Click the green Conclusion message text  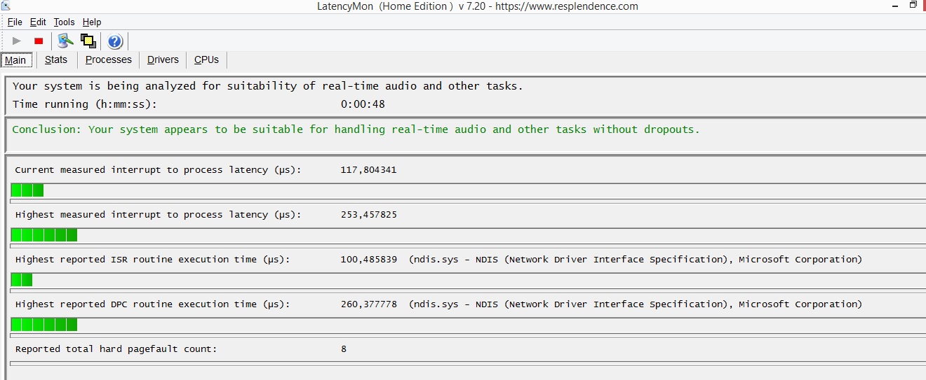[x=356, y=129]
